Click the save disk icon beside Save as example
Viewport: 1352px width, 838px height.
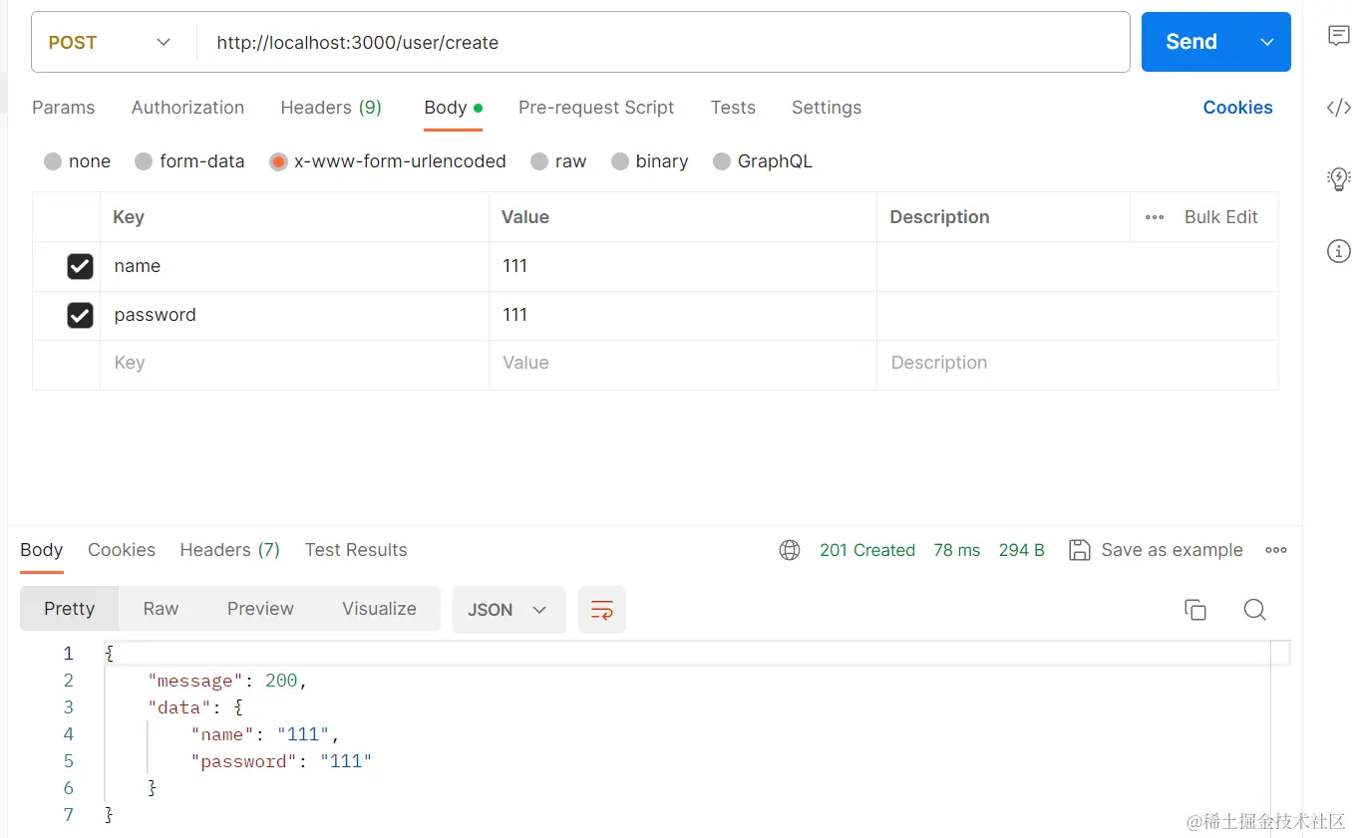(x=1079, y=550)
